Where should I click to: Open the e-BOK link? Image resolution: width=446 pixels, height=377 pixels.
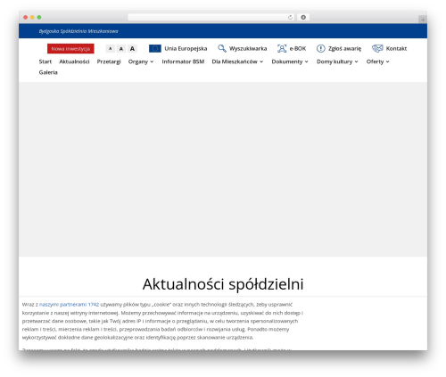click(x=298, y=48)
